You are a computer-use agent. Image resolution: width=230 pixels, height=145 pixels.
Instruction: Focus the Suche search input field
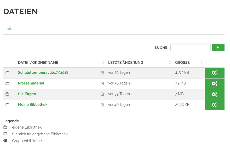pos(190,47)
